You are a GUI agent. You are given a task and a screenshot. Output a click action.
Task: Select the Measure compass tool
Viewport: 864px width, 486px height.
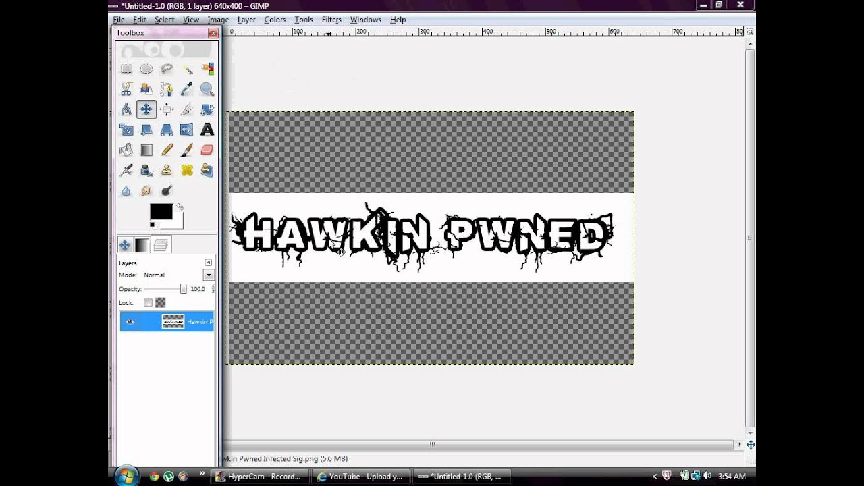click(126, 109)
